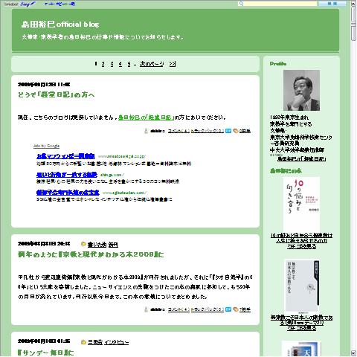Click the scrollbar up arrow
The height and width of the screenshot is (357, 357).
click(x=353, y=4)
